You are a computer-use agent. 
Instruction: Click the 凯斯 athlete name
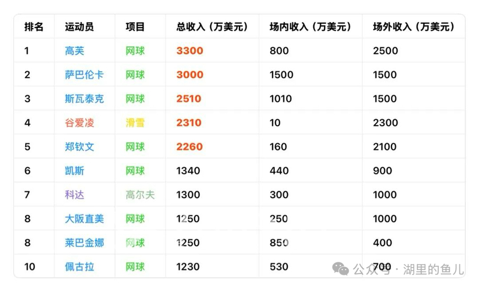(x=74, y=171)
